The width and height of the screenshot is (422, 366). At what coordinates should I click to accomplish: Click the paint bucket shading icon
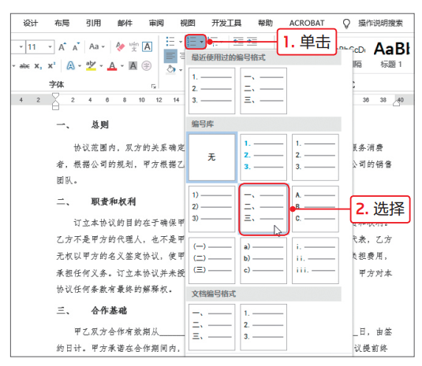point(171,69)
